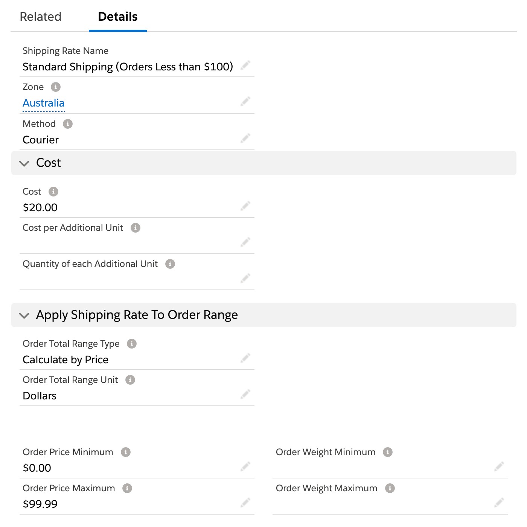Open the info icon next to Method
Screen dimensions: 527x527
tap(68, 124)
